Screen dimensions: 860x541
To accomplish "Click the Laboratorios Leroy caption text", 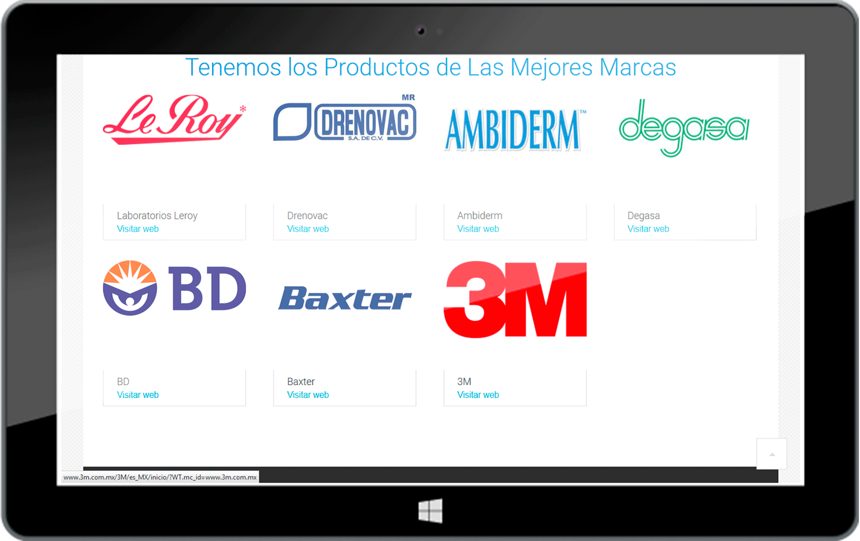I will coord(157,215).
